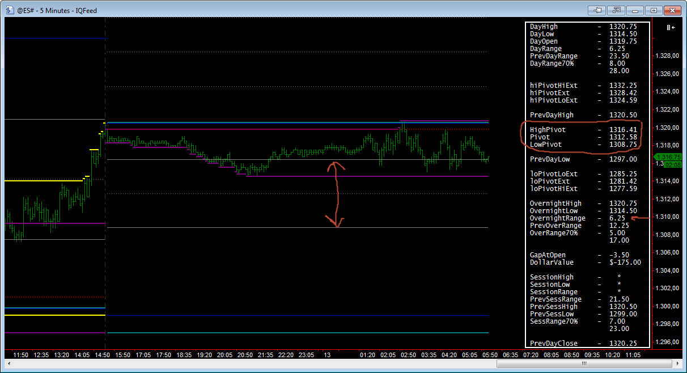Select the DayHigh label
This screenshot has width=687, height=373.
544,27
